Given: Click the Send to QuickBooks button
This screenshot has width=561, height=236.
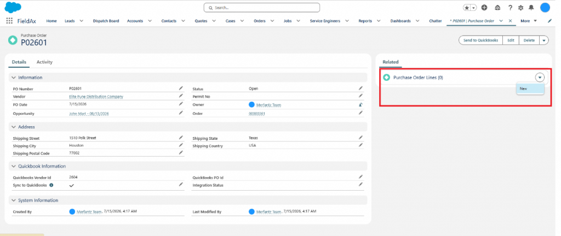Looking at the screenshot, I should point(480,40).
